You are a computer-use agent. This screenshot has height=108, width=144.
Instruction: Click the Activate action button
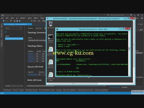pos(39,28)
